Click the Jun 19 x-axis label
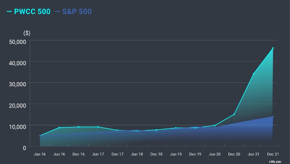Screen dimensions: 290x164 tap(176, 154)
